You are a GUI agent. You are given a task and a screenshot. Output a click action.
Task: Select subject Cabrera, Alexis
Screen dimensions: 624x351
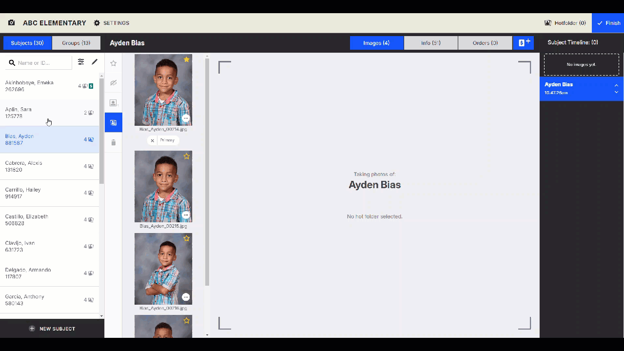[50, 167]
